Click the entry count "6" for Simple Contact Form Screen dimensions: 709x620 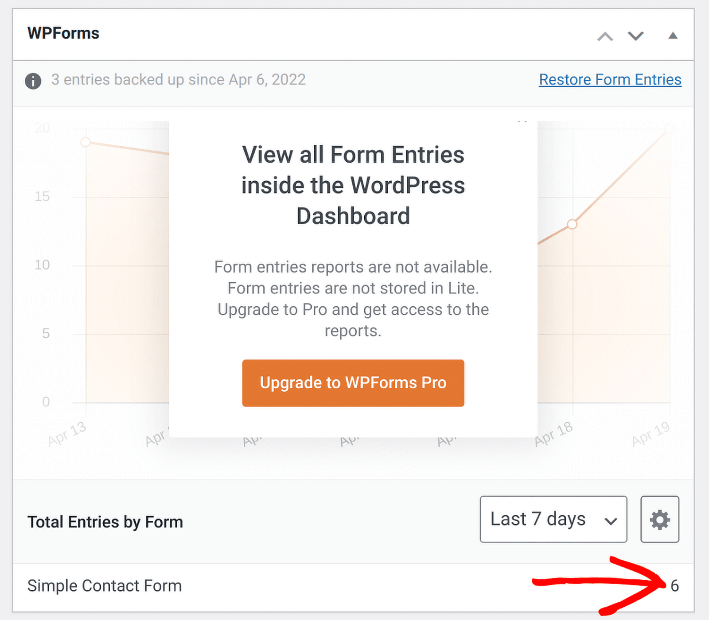[x=675, y=585]
